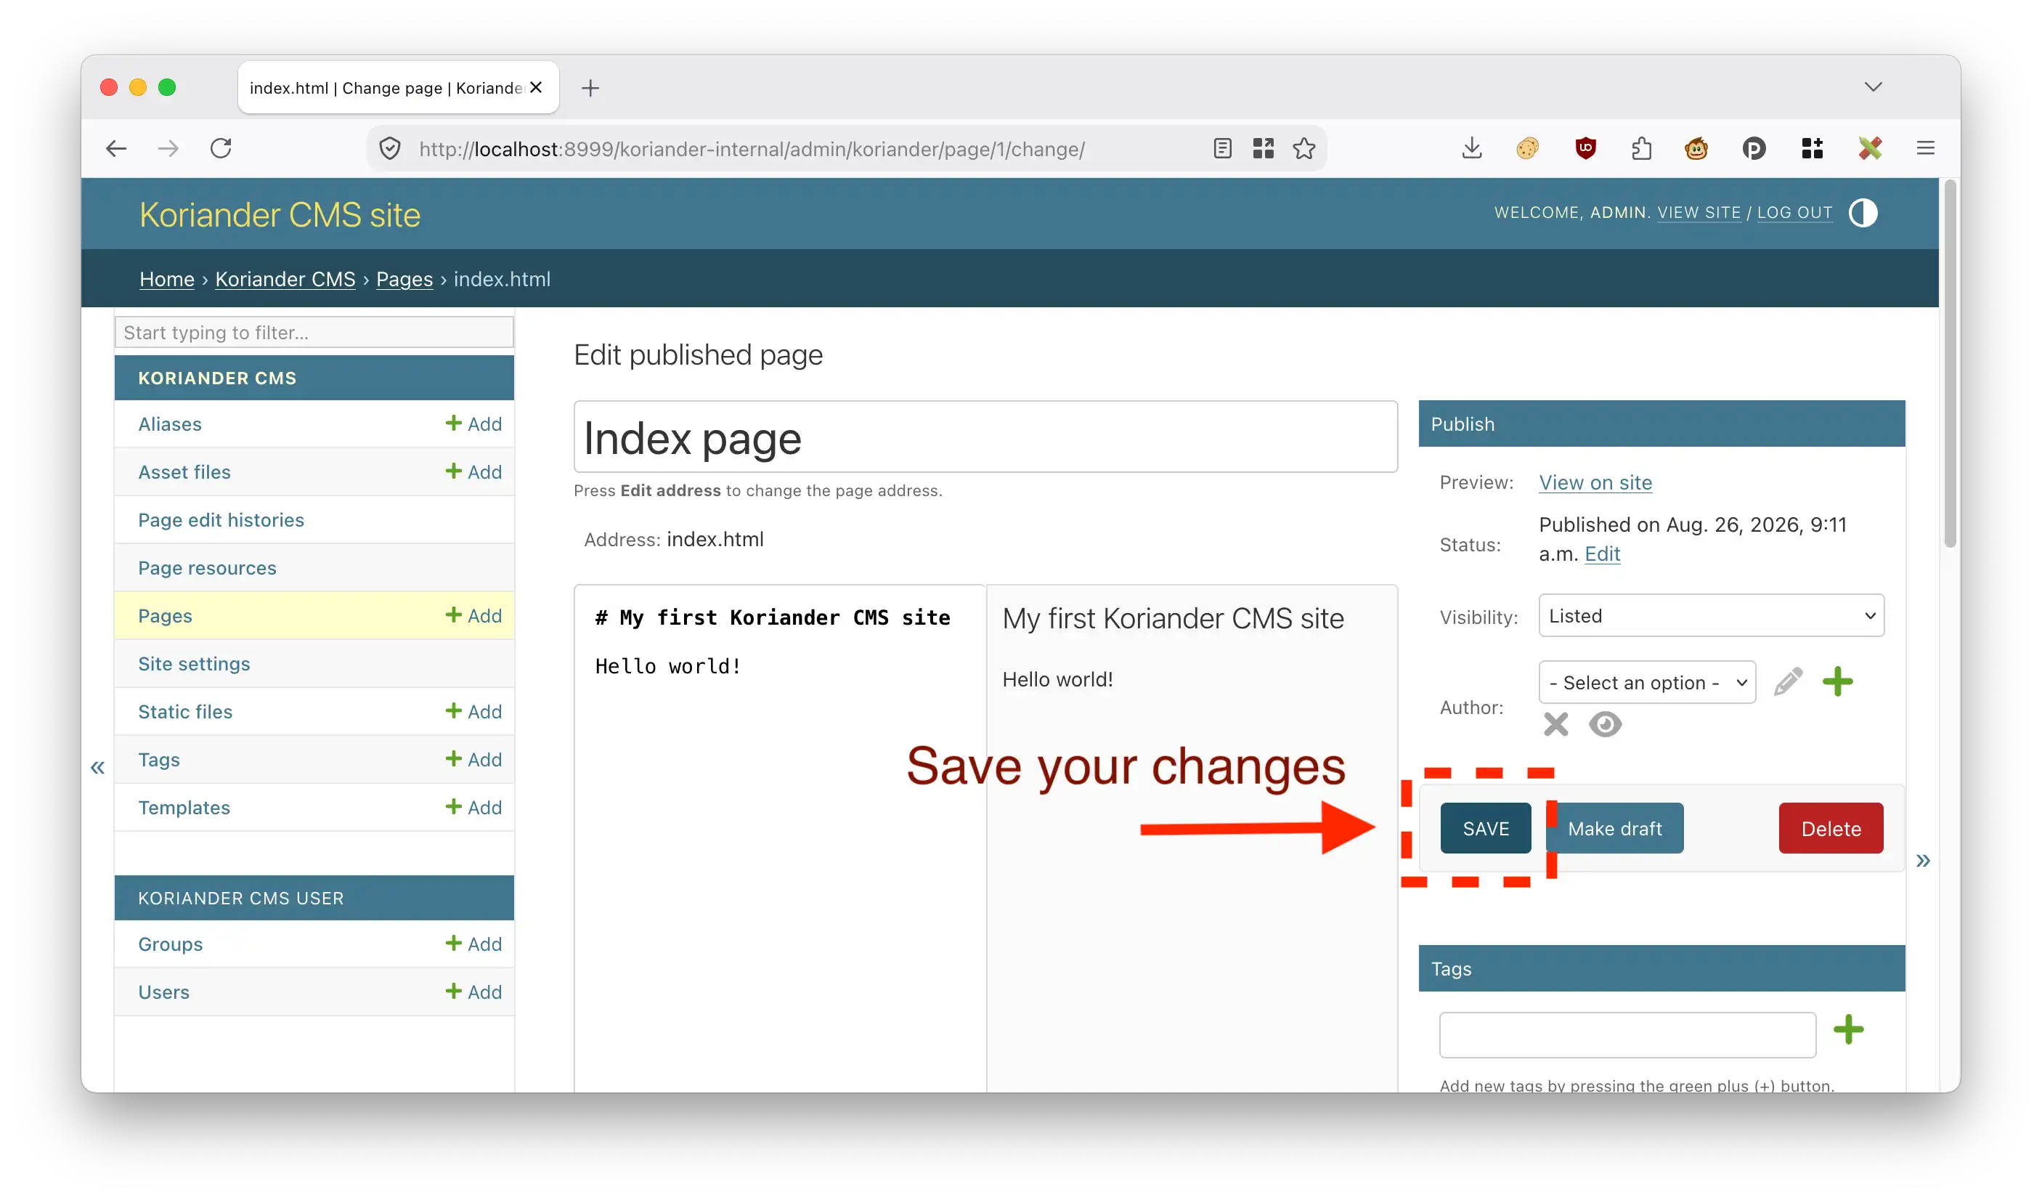Edit the selected author with pencil icon
Viewport: 2042px width, 1200px height.
coord(1788,682)
